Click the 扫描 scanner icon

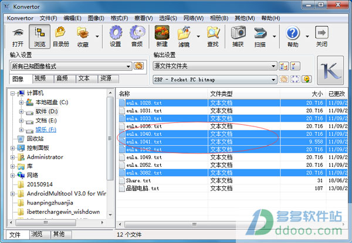[260, 33]
